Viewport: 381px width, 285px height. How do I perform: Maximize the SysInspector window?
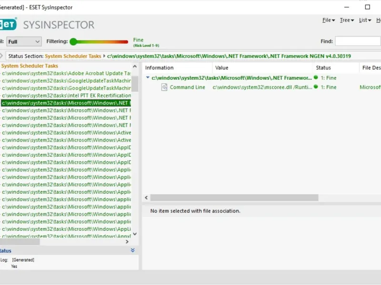(x=367, y=7)
